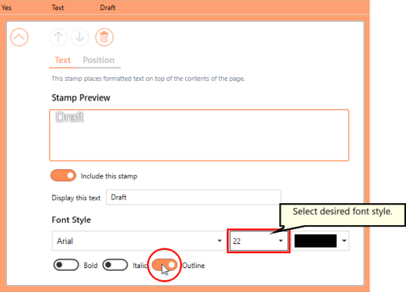Enable the Italic toggle
The height and width of the screenshot is (292, 406).
(115, 265)
